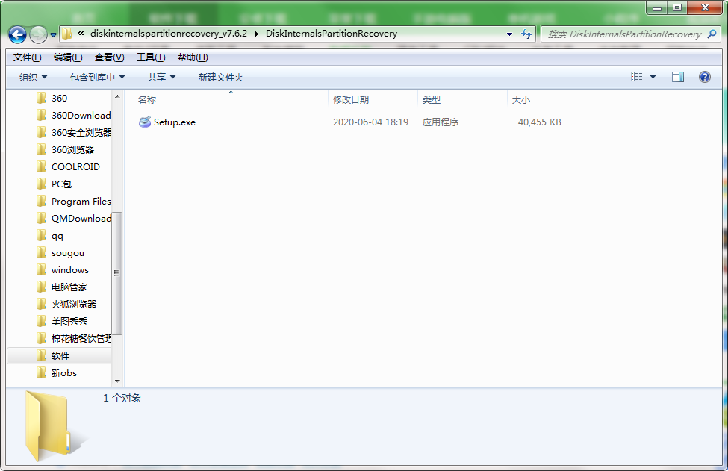The image size is (728, 471).
Task: Select the 360浏览器 folder
Action: click(x=66, y=150)
